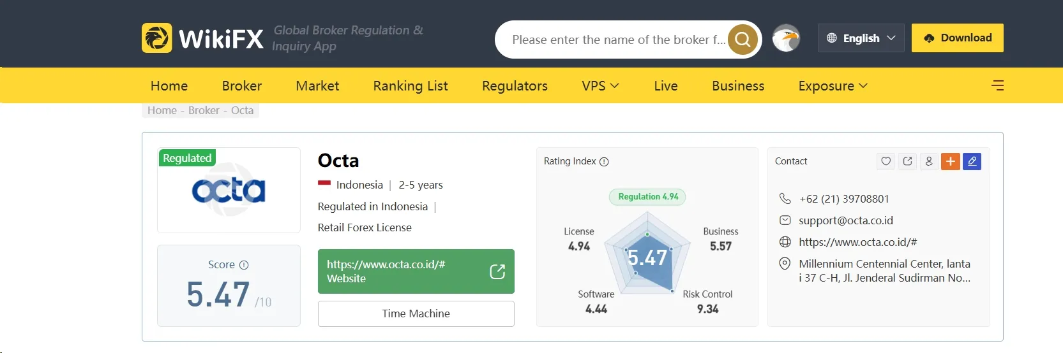Open the Market nav item
1063x353 pixels.
[317, 85]
